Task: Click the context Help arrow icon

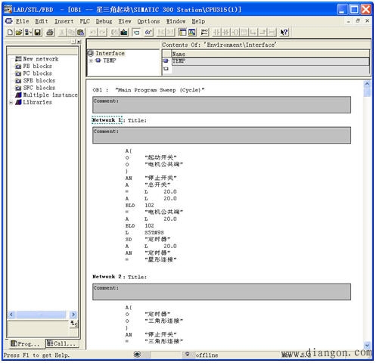Action: tap(284, 33)
